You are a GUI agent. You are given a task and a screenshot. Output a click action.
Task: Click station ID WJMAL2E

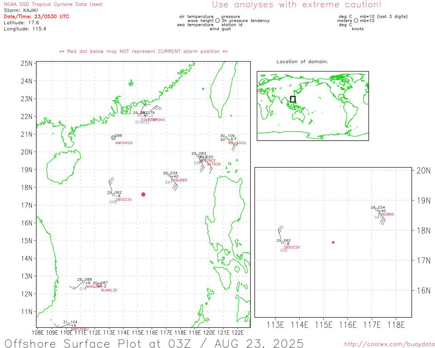[x=109, y=290]
